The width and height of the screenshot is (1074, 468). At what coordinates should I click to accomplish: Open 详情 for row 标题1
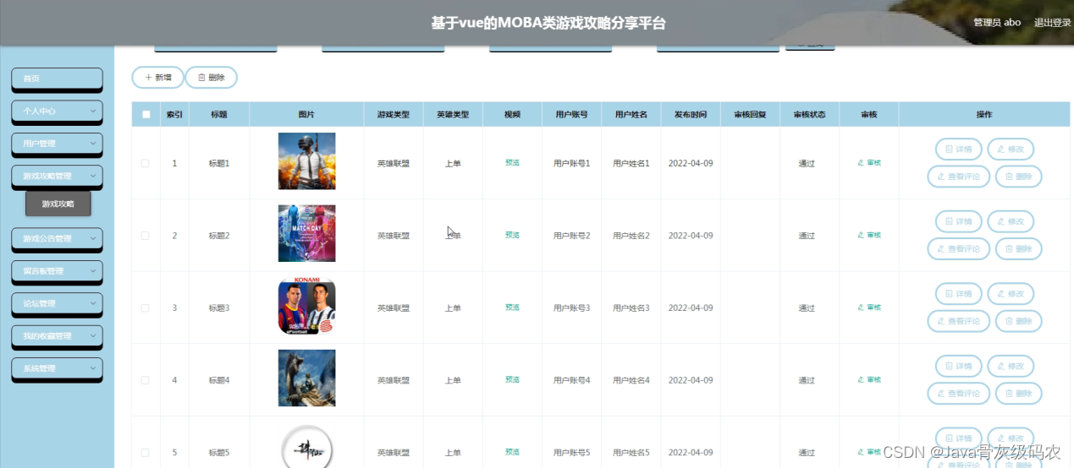(958, 150)
